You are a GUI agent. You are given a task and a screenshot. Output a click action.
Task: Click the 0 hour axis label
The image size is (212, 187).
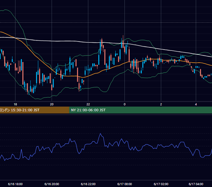[124, 104]
